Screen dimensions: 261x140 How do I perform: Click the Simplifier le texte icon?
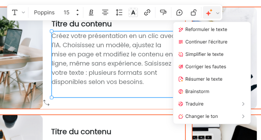click(x=181, y=54)
